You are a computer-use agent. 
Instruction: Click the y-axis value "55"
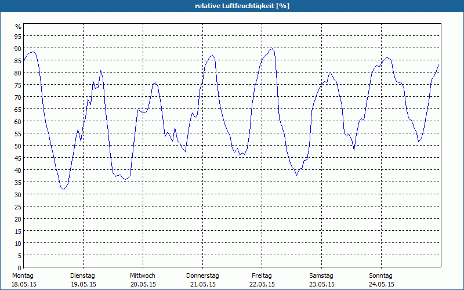[18, 133]
